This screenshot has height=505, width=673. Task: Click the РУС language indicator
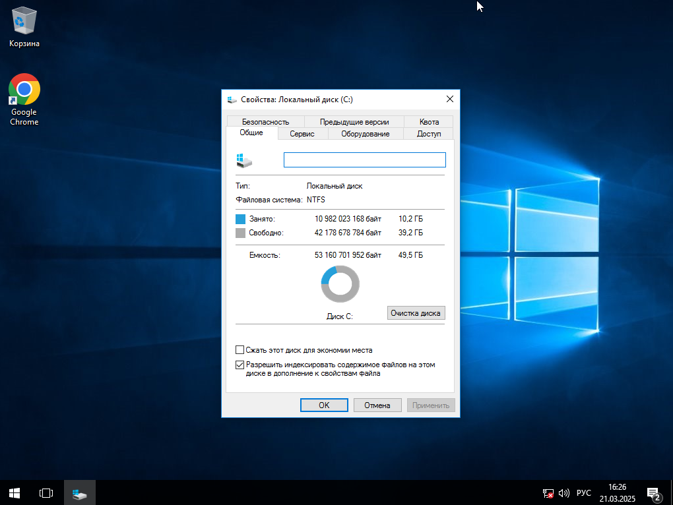[x=583, y=492]
